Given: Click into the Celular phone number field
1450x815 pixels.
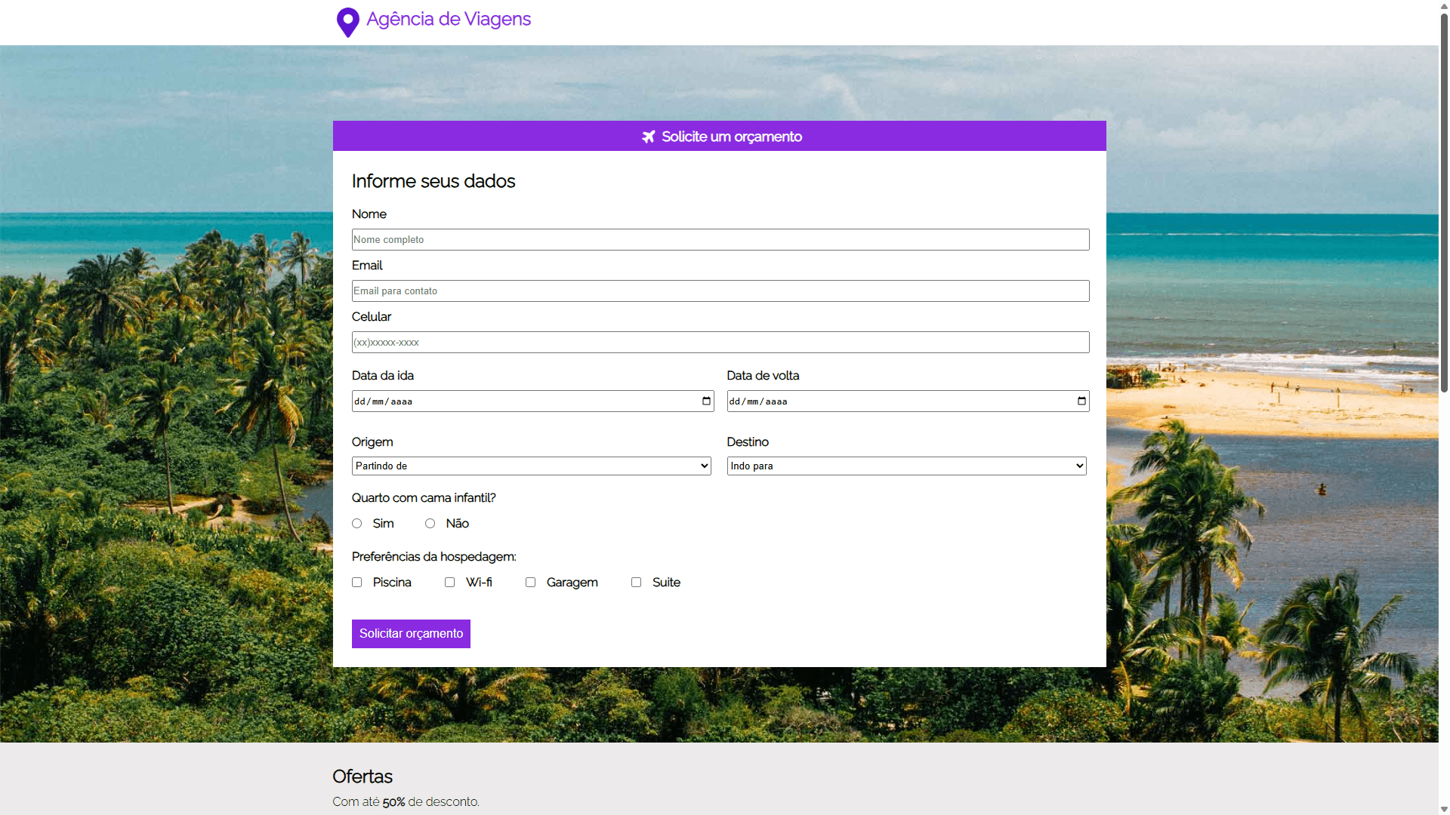Looking at the screenshot, I should click(720, 343).
